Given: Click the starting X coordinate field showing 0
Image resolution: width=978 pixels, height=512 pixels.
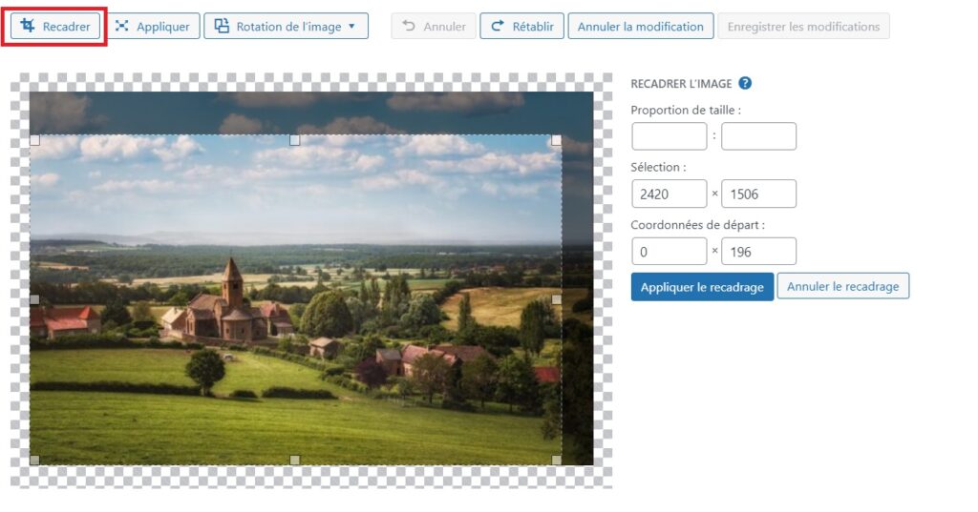Looking at the screenshot, I should [669, 252].
